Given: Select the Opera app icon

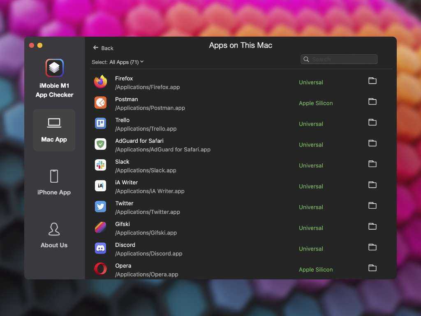Looking at the screenshot, I should tap(100, 269).
